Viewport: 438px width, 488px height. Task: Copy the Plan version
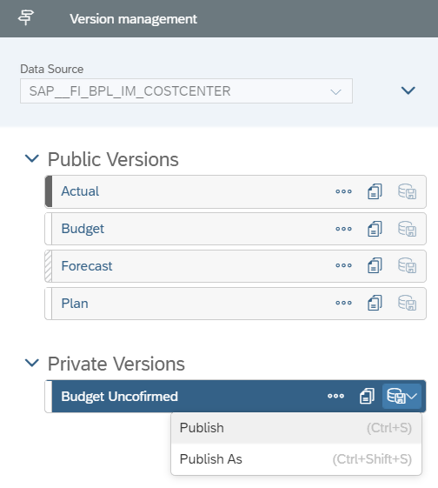375,303
